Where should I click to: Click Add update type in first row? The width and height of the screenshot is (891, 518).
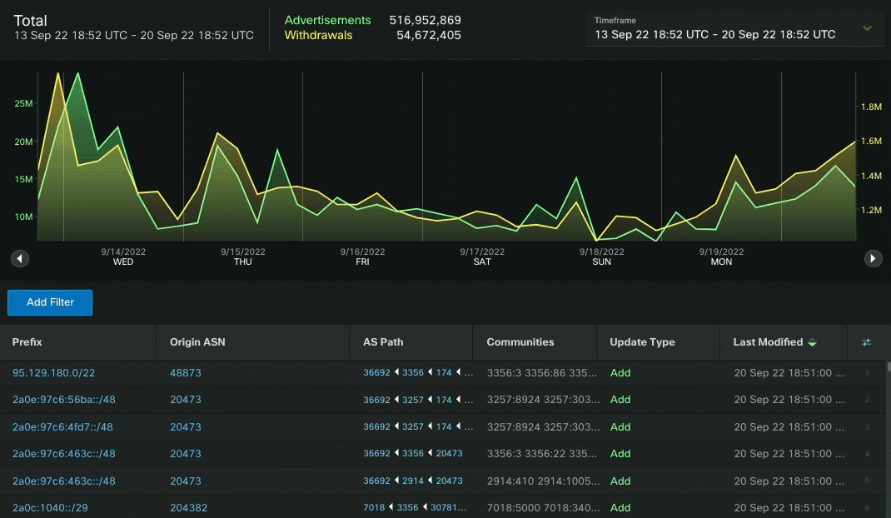[620, 373]
